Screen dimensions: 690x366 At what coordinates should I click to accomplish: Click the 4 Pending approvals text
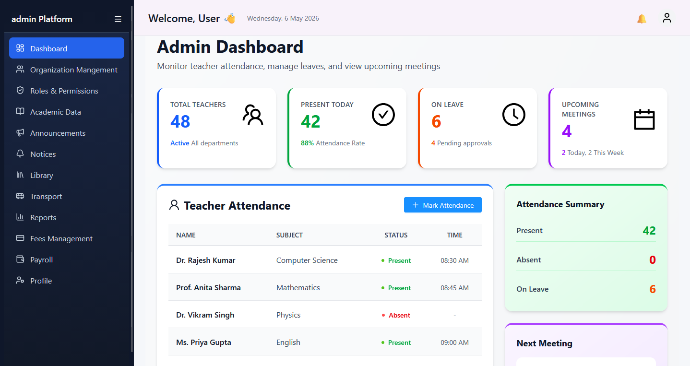click(x=462, y=143)
